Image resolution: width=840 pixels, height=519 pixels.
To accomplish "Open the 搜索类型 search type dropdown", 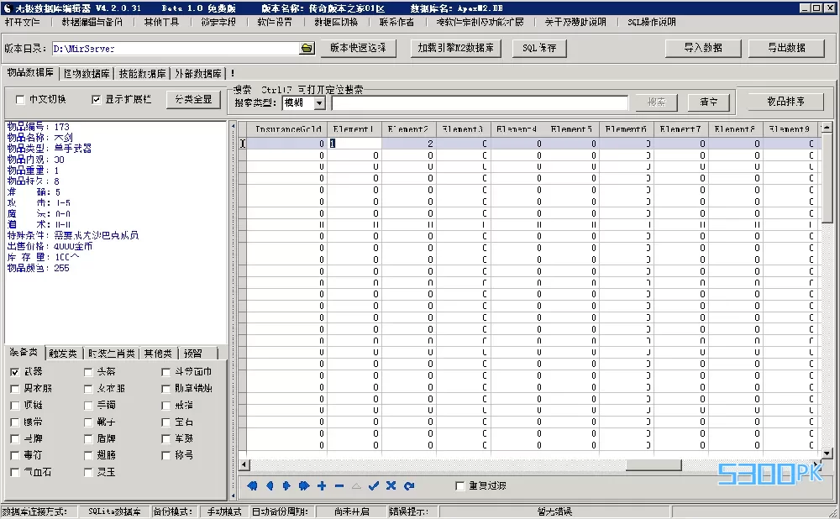I will (319, 102).
